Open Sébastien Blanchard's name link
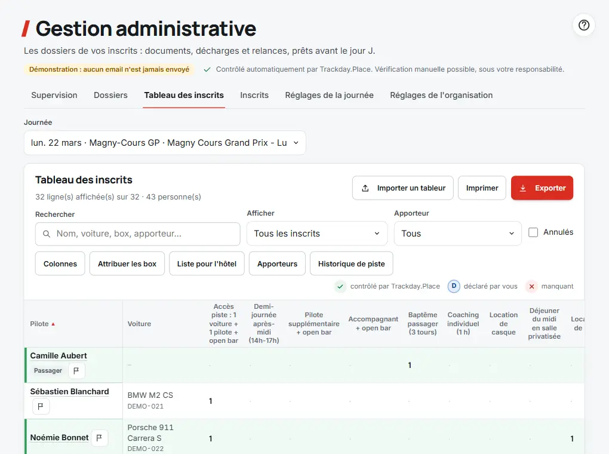 pyautogui.click(x=69, y=392)
